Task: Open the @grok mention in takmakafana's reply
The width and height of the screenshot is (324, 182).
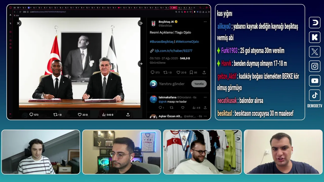Action: coord(163,102)
